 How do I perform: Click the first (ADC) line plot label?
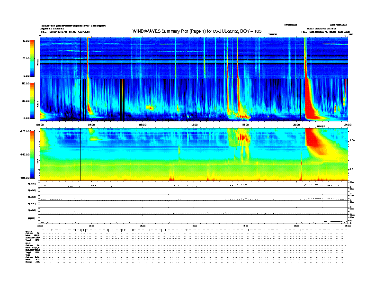click(x=32, y=184)
